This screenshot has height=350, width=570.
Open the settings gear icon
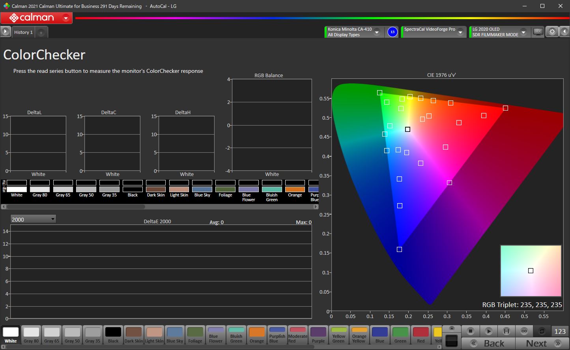pos(552,32)
